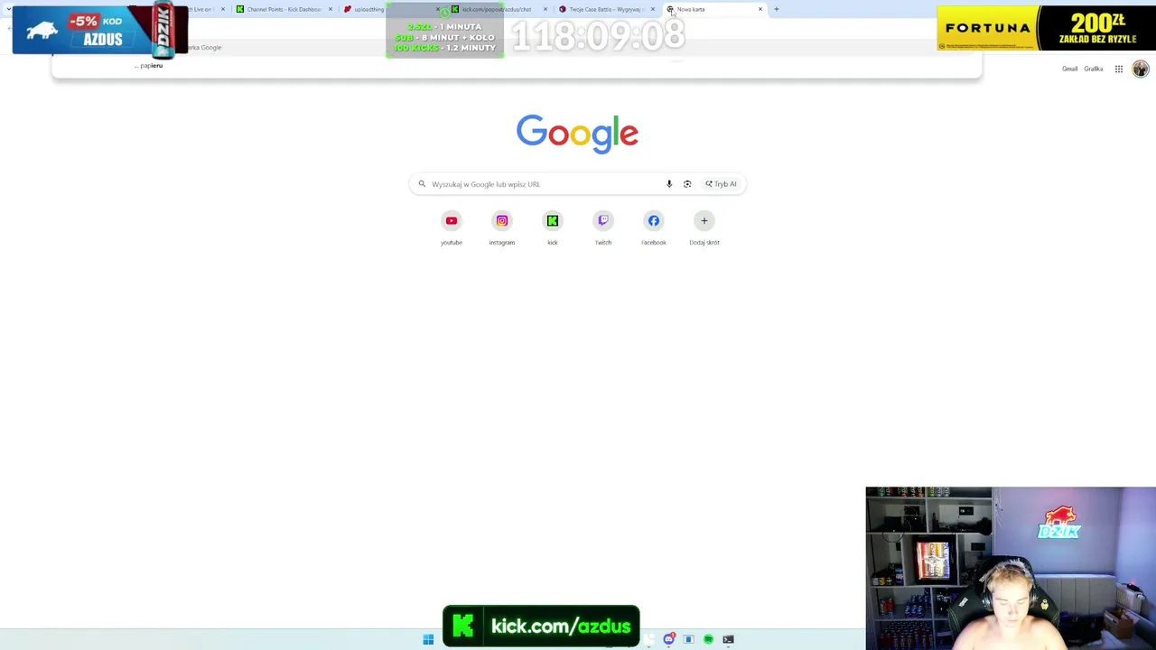Switch to the Channel Points - Kick Dashboard tab
This screenshot has width=1156, height=650.
click(284, 9)
